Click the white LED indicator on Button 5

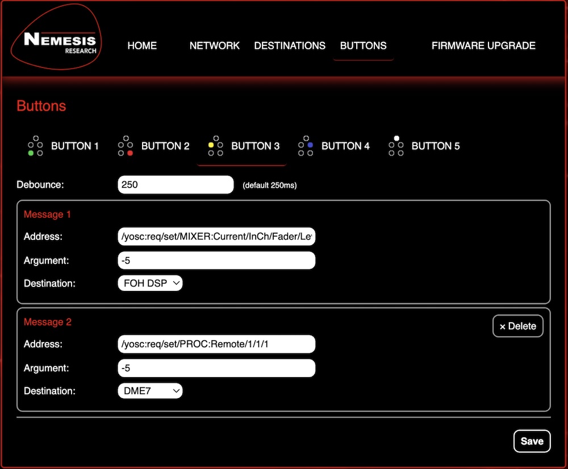click(395, 137)
